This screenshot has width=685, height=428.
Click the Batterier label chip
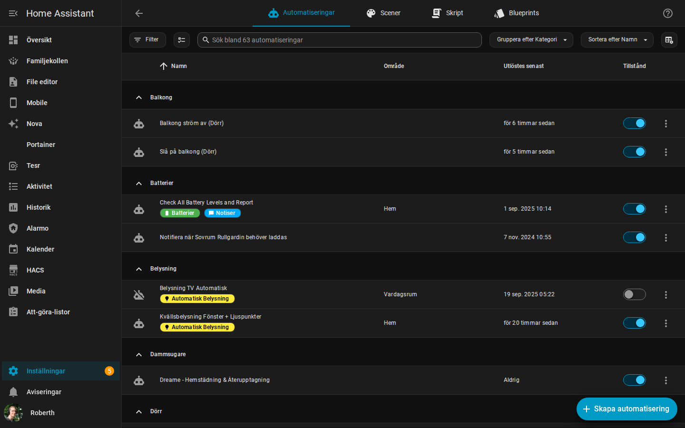(x=180, y=213)
